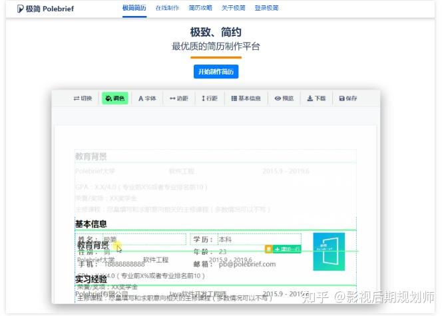Click the 下载 download button
Viewport: 446px width, 316px height.
[316, 98]
